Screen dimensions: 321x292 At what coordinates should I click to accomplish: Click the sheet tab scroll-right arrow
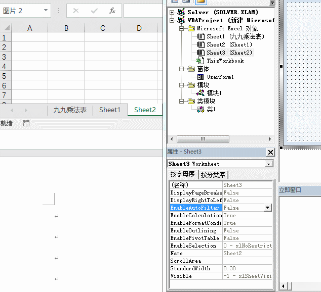pyautogui.click(x=26, y=111)
